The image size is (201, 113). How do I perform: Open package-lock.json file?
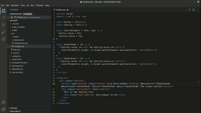click(19, 62)
